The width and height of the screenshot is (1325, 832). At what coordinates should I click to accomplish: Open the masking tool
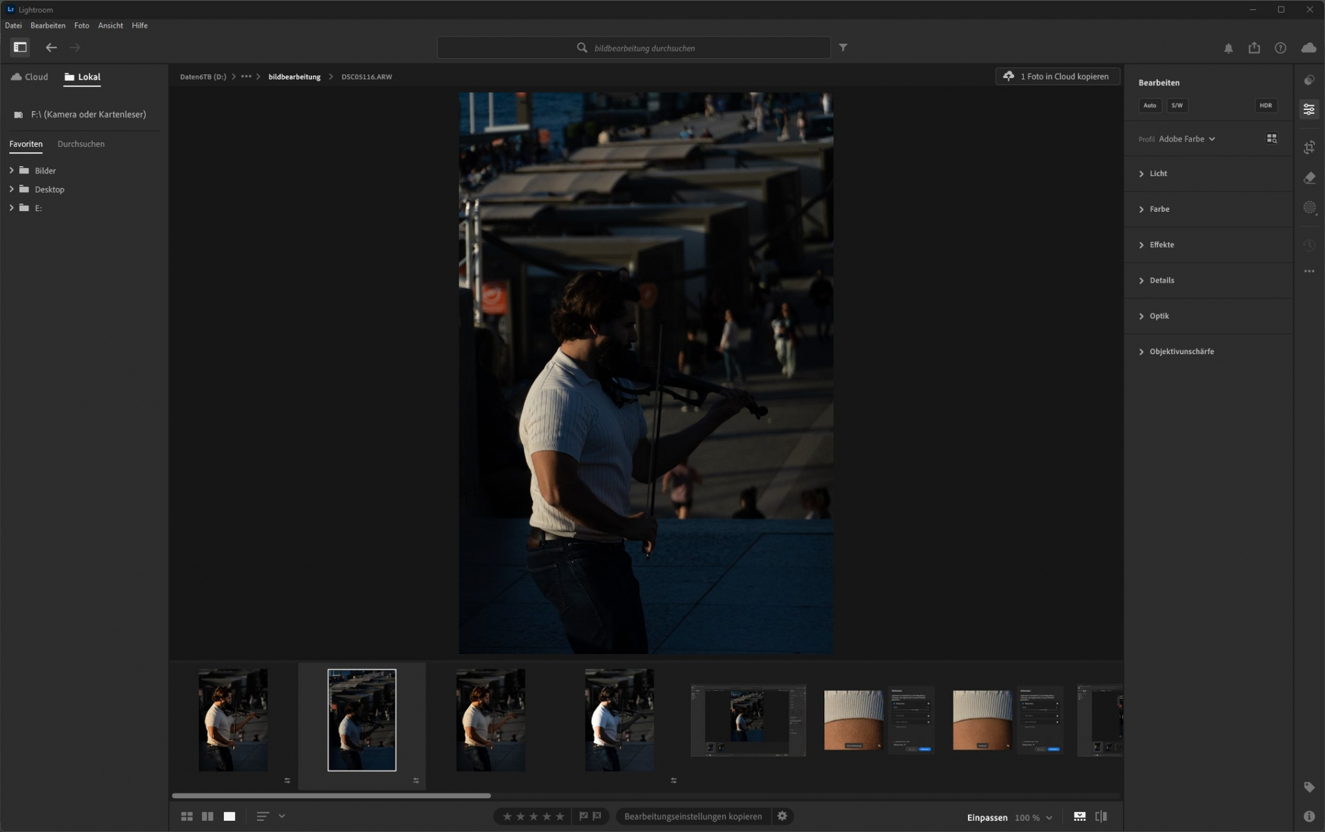pyautogui.click(x=1309, y=208)
